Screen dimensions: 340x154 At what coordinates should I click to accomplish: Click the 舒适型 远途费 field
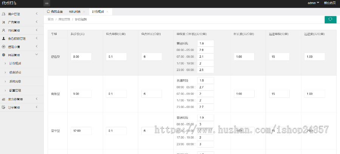click(x=315, y=57)
